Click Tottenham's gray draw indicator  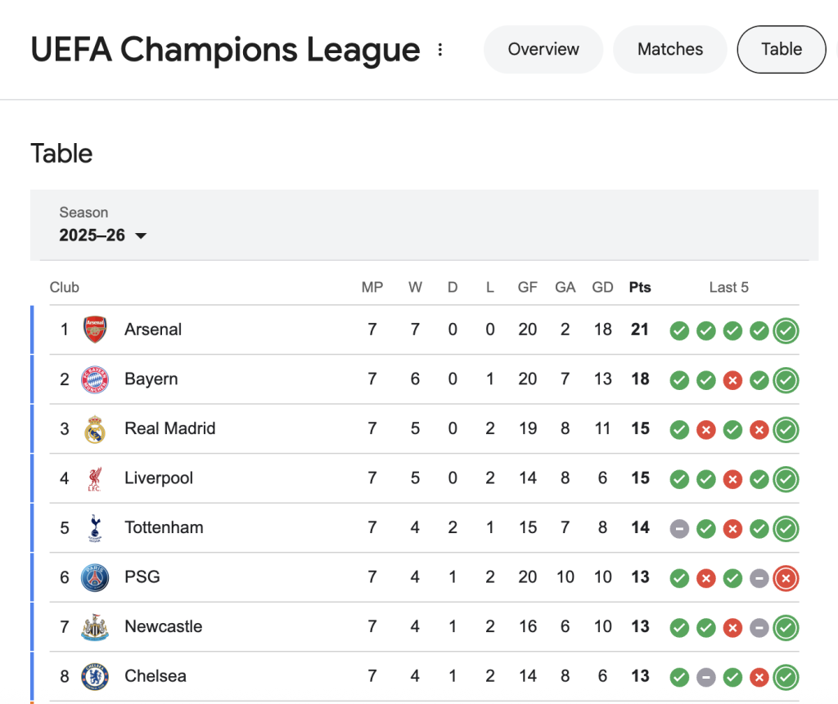pyautogui.click(x=679, y=528)
